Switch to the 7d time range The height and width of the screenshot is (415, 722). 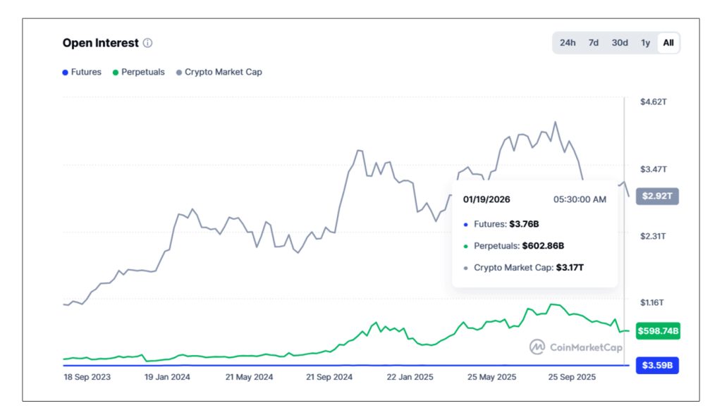tap(593, 43)
